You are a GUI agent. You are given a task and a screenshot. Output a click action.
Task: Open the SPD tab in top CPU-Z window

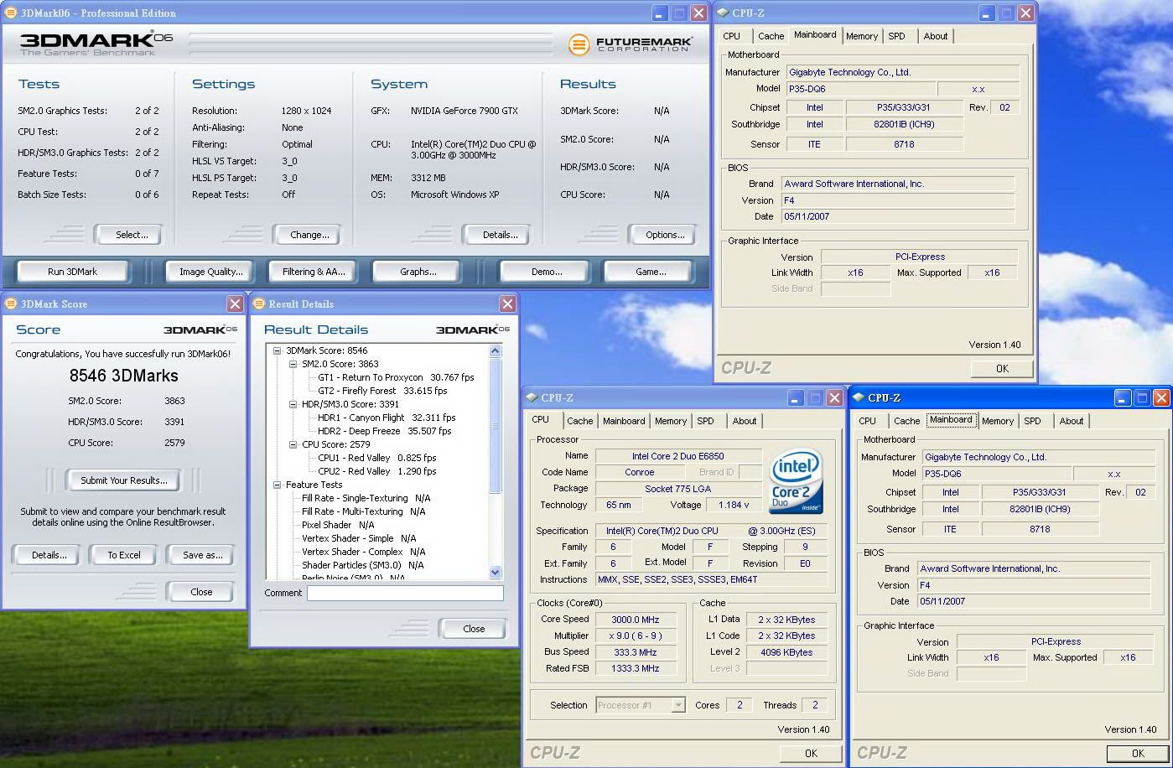896,36
